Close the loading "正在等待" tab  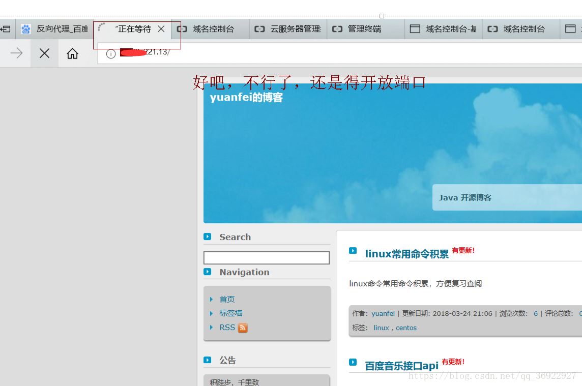161,29
